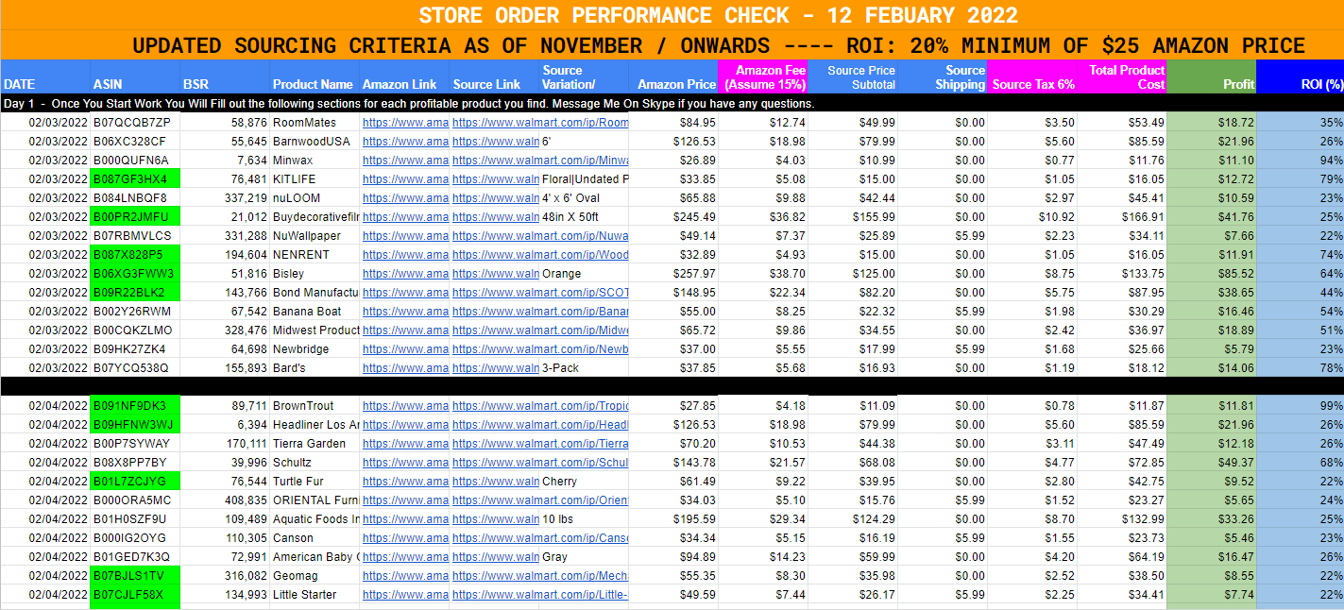This screenshot has width=1344, height=610.
Task: Select the Amazon Link header cell
Action: tap(404, 76)
